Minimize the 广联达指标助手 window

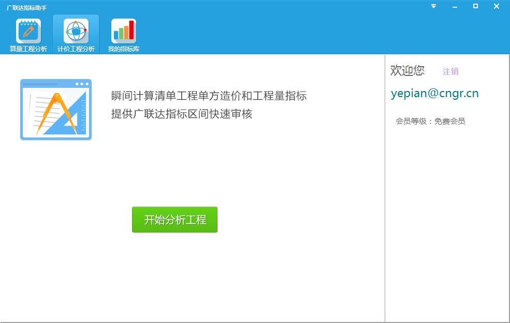[x=455, y=7]
